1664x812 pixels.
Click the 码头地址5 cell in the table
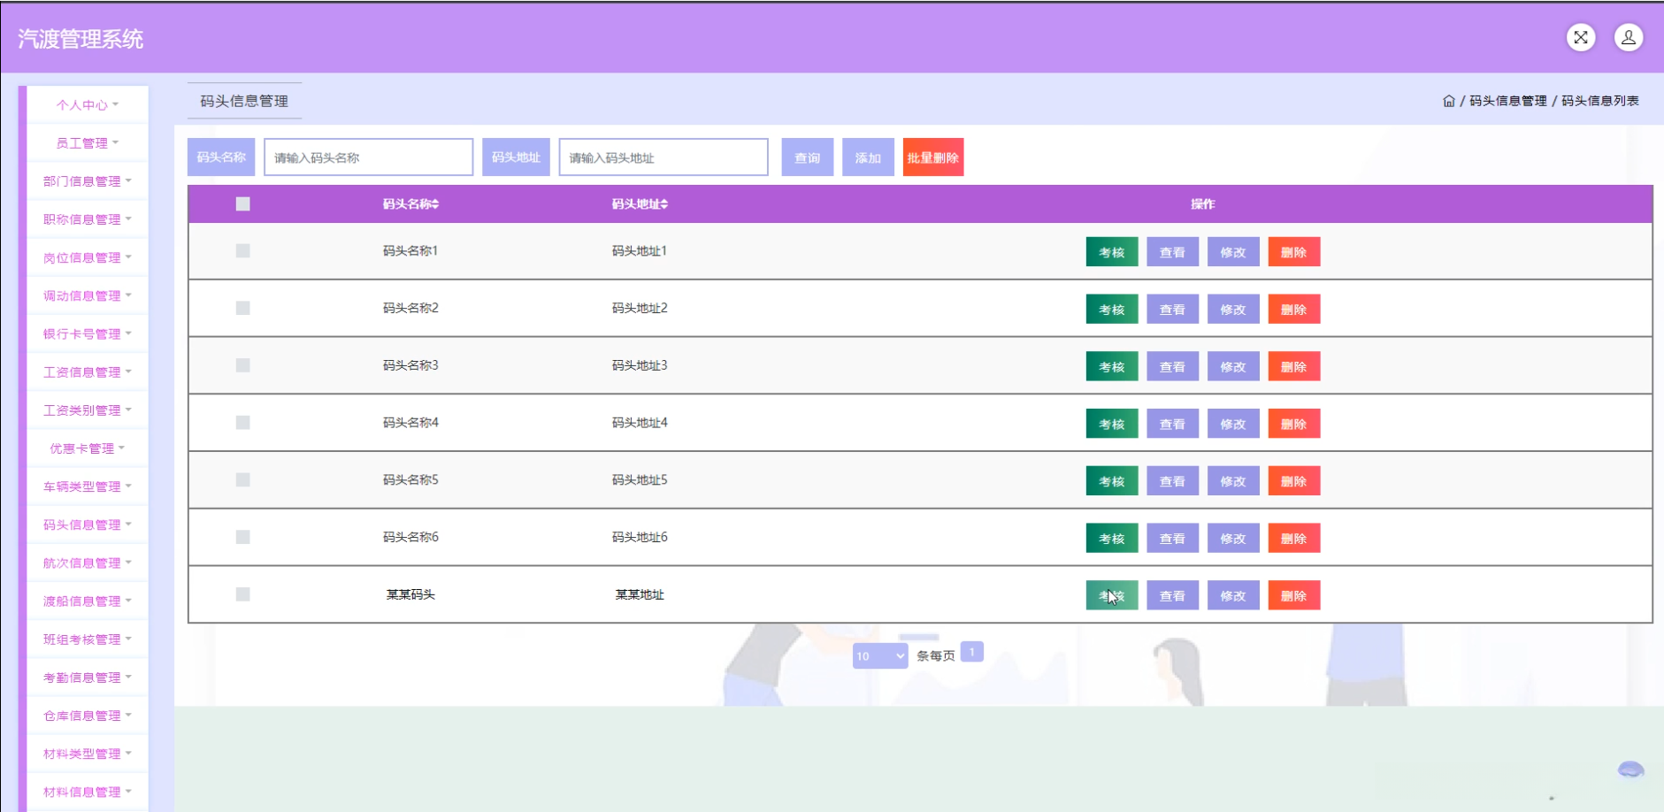(x=640, y=479)
